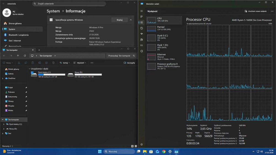Open Google Chrome from the taskbar
This screenshot has width=276, height=155.
point(164,151)
